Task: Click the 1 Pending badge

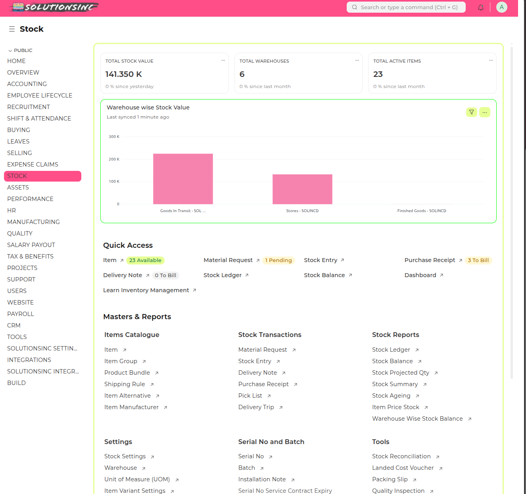Action: pyautogui.click(x=278, y=260)
